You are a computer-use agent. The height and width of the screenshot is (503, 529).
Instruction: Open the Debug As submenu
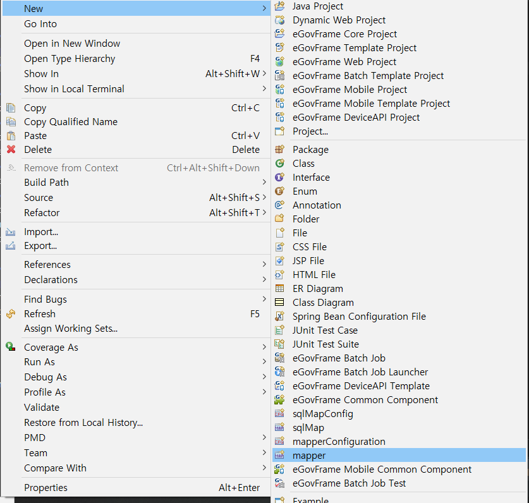137,377
